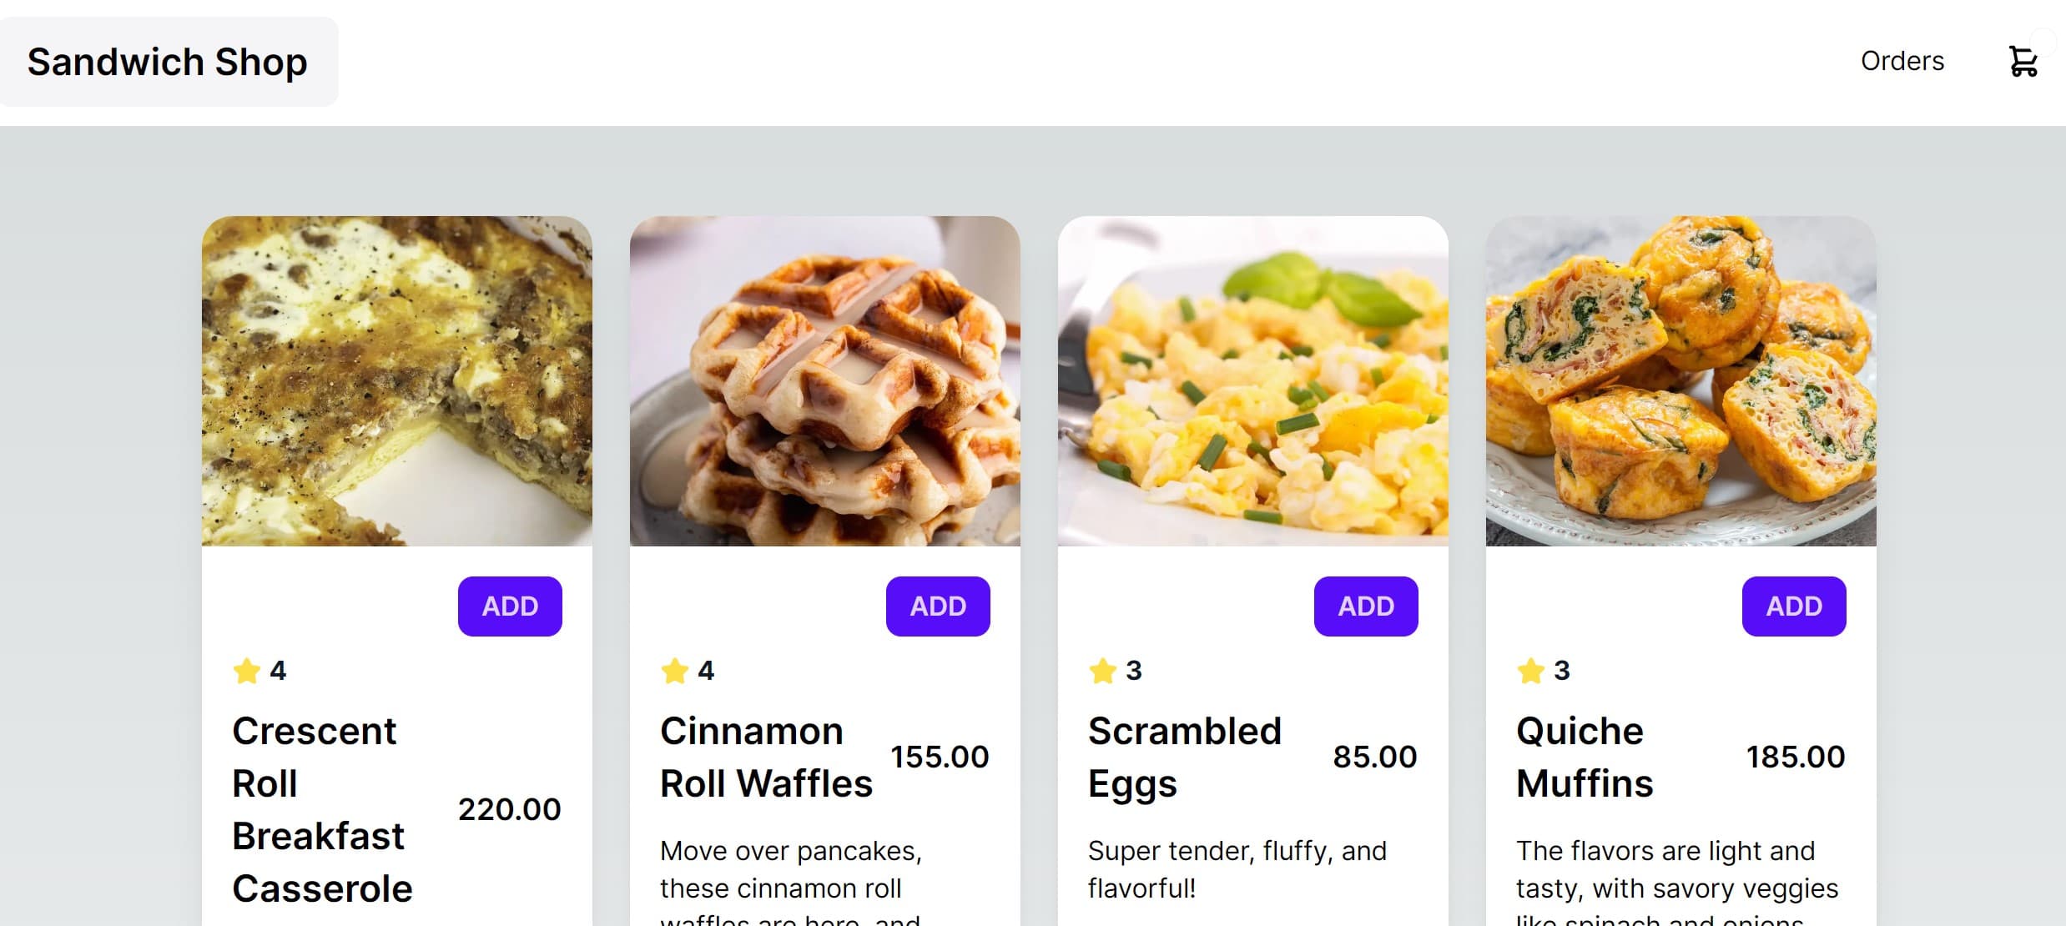The image size is (2066, 926).
Task: Click the star rating on Cinnamon Roll Waffles
Action: click(x=676, y=669)
